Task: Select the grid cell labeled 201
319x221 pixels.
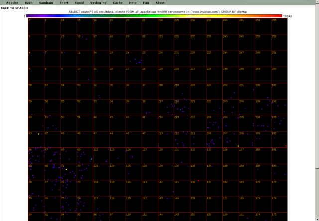Action: (x=247, y=91)
